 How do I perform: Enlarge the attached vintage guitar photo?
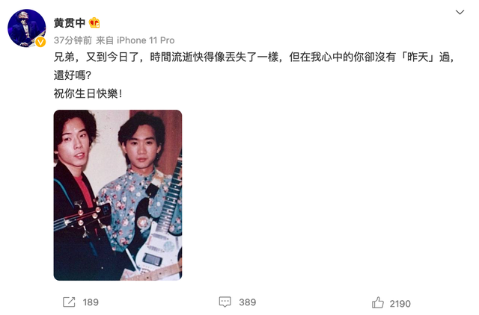click(x=118, y=195)
